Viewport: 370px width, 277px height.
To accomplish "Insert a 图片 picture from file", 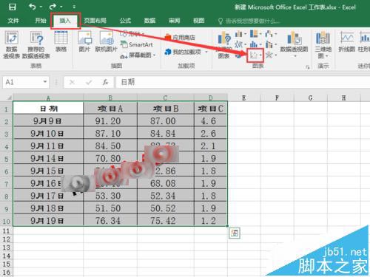I will tap(84, 41).
